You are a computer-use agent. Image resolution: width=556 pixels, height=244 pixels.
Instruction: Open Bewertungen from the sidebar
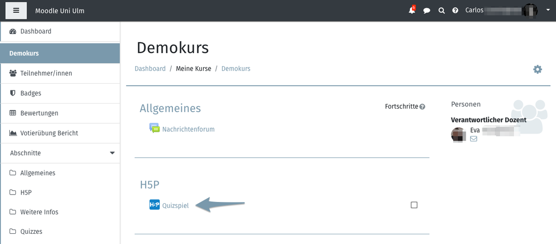pyautogui.click(x=39, y=113)
